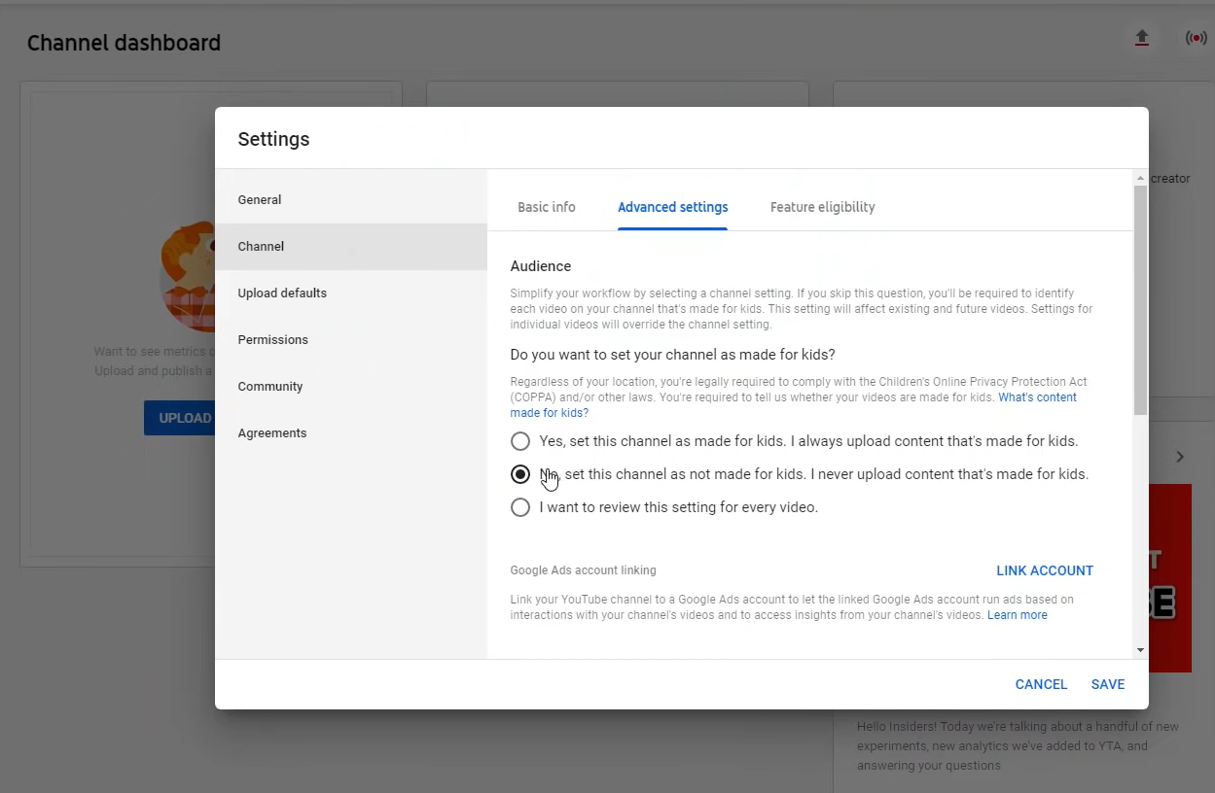The height and width of the screenshot is (793, 1215).
Task: Click the Audience section heading
Action: pos(541,266)
